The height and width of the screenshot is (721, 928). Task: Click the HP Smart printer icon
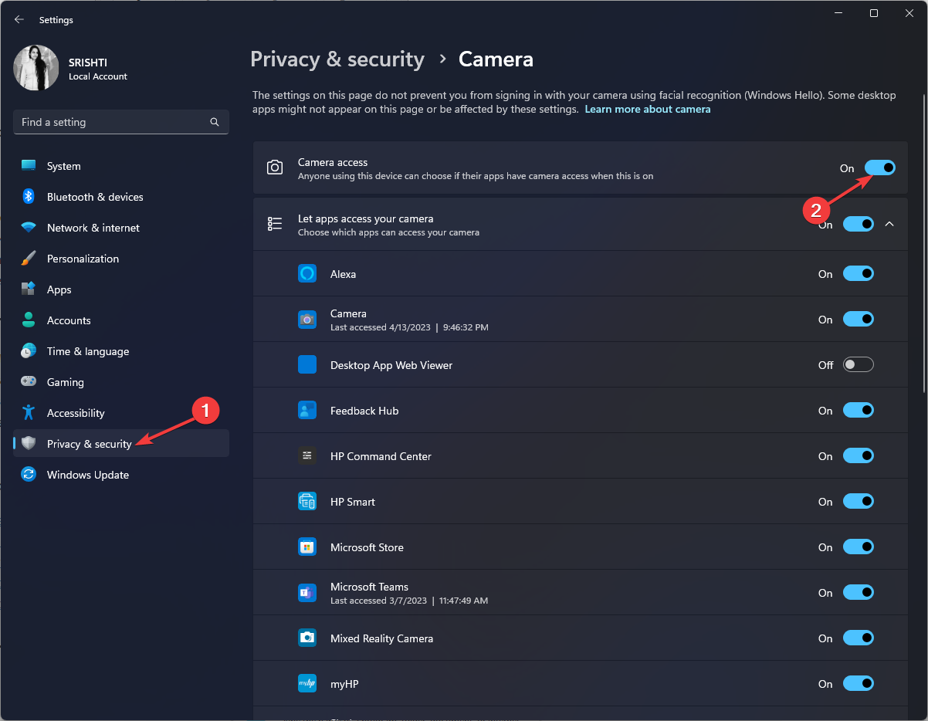(x=307, y=501)
